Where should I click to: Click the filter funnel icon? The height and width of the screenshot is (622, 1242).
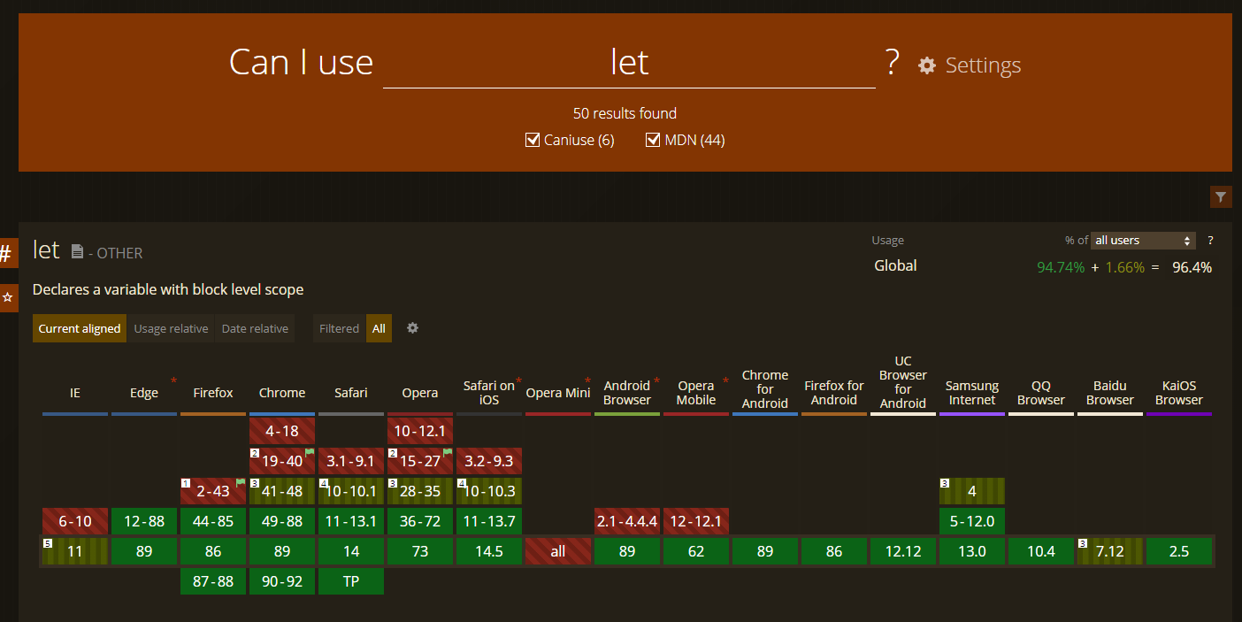[1221, 197]
